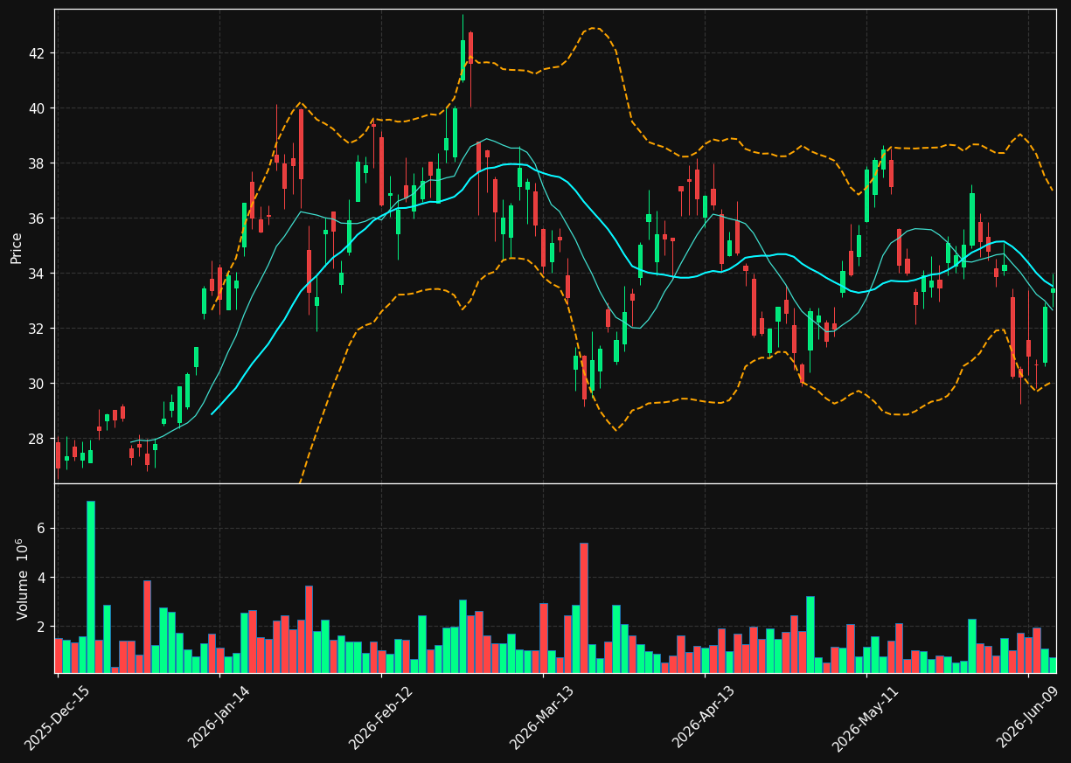Click the Price axis title
Screen dimensions: 1071x763
tap(17, 247)
